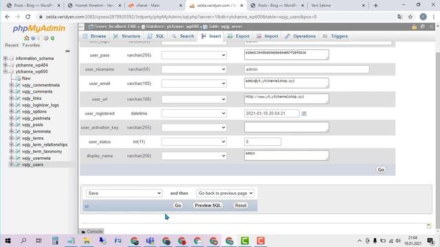
Task: Open wpjy_usermeta table in tree
Action: click(36, 158)
